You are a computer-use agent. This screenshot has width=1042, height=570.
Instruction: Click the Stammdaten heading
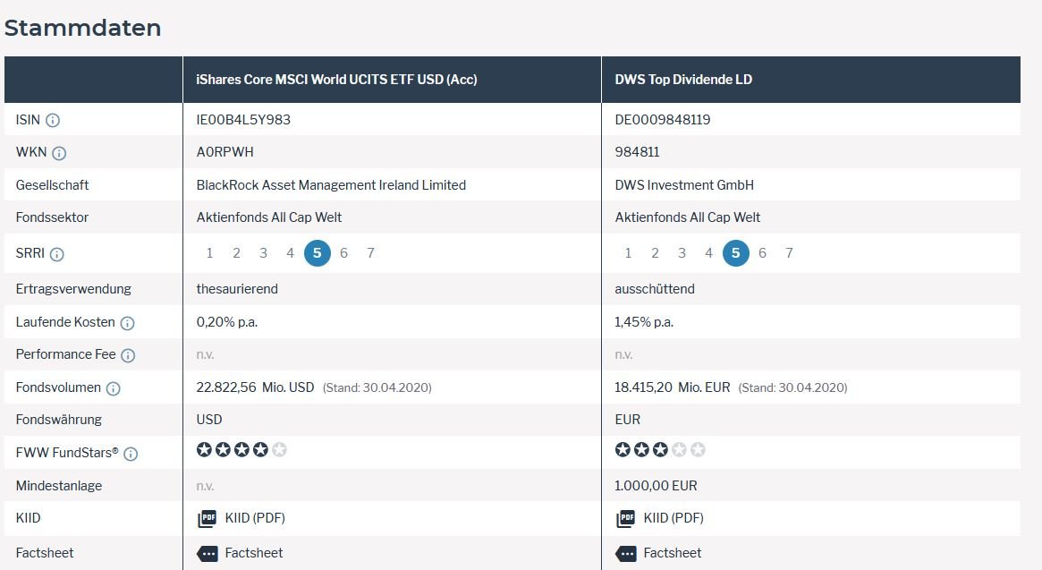click(82, 28)
